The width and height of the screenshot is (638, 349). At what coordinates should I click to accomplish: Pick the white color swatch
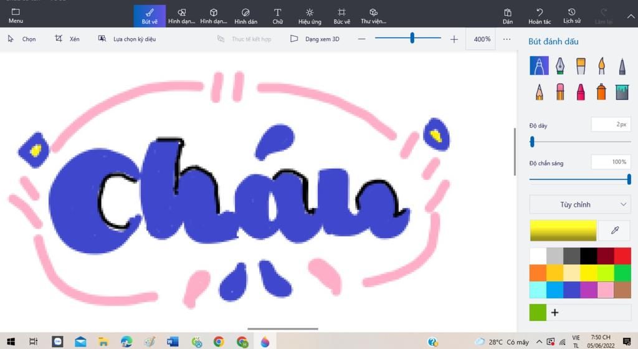[x=538, y=256]
